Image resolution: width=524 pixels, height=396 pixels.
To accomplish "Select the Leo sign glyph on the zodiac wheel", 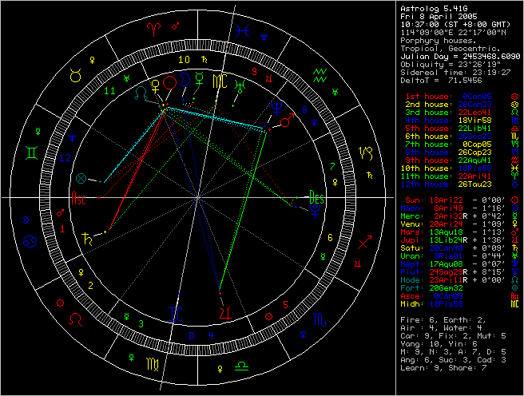I will pos(75,319).
